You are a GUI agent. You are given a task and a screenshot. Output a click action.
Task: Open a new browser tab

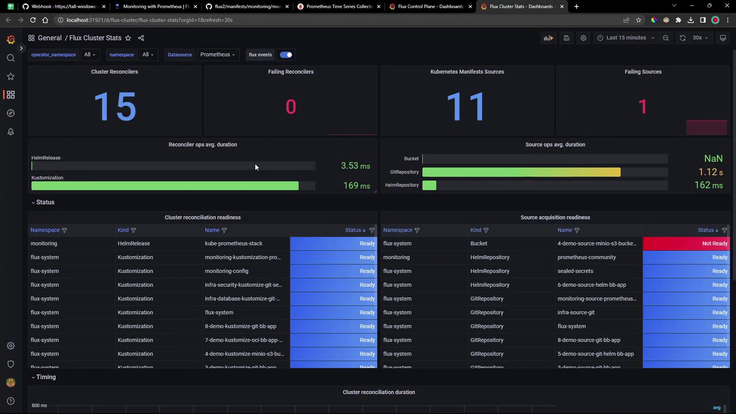(576, 6)
